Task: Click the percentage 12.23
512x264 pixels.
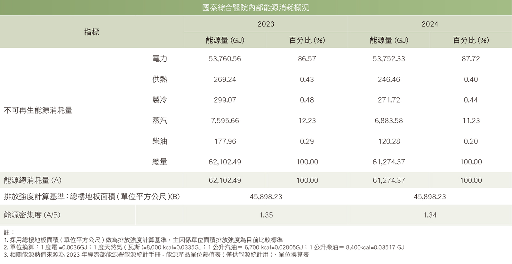Action: (307, 121)
